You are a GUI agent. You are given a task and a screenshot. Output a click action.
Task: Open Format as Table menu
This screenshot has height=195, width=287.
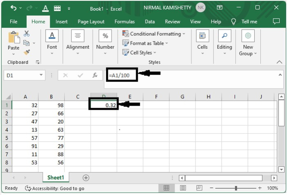click(x=145, y=43)
